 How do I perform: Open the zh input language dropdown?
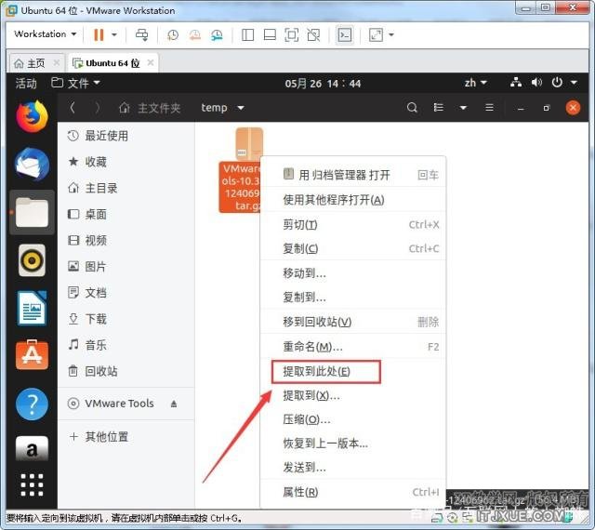click(475, 83)
